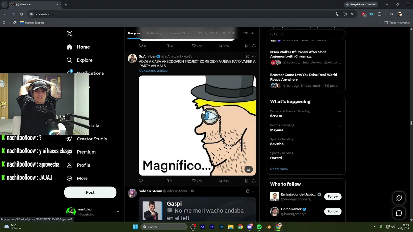Open Blender from the taskbar
The image size is (413, 232).
pos(269,227)
